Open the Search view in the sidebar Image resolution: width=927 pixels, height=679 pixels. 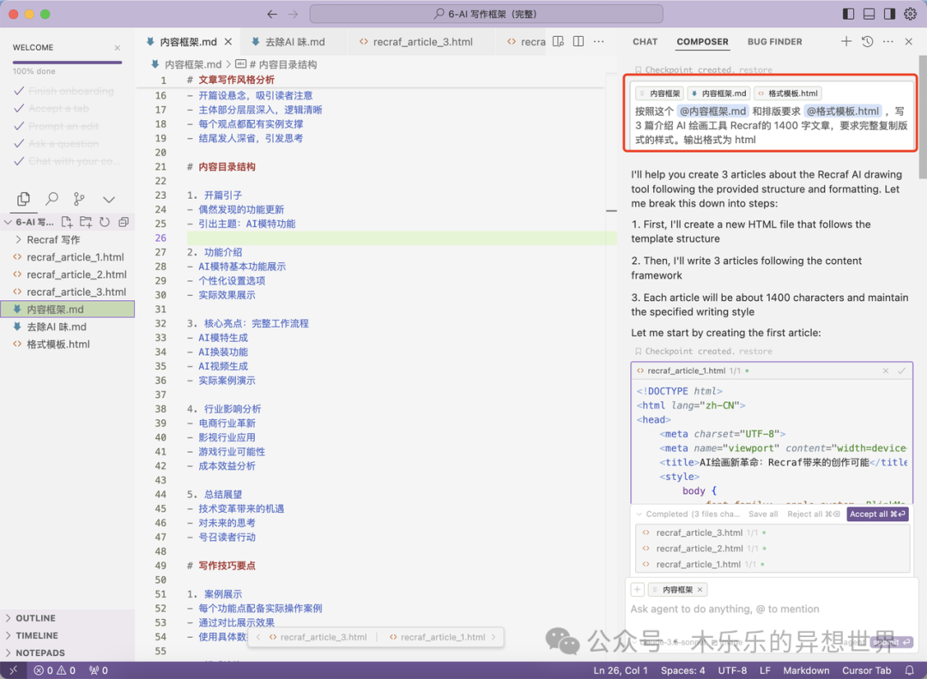[52, 199]
